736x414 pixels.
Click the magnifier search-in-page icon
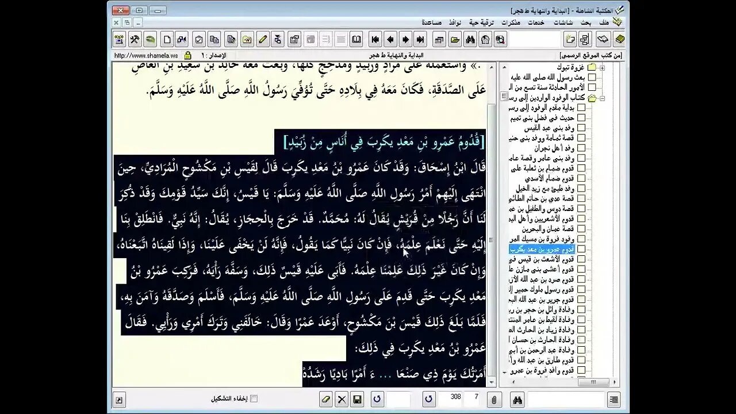point(500,40)
